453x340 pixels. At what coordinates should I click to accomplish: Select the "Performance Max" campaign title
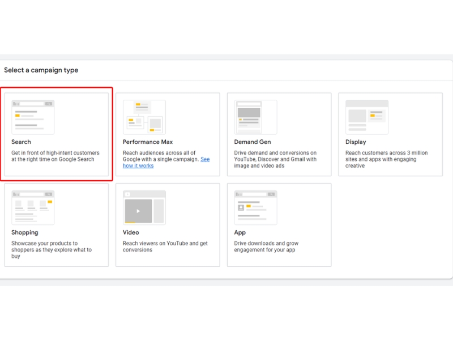(148, 142)
